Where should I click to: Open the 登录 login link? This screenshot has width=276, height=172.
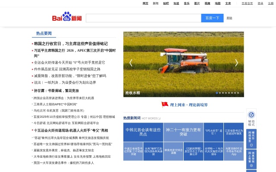pyautogui.click(x=260, y=3)
